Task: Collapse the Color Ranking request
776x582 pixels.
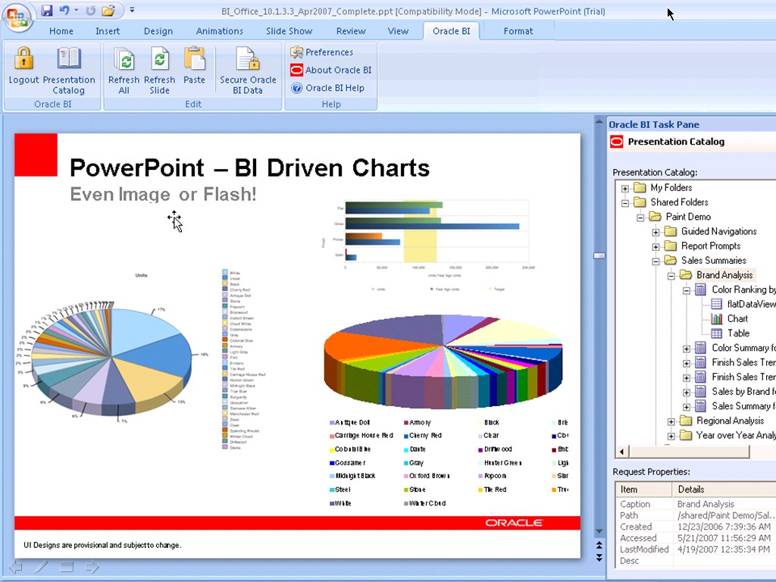Action: click(x=687, y=290)
